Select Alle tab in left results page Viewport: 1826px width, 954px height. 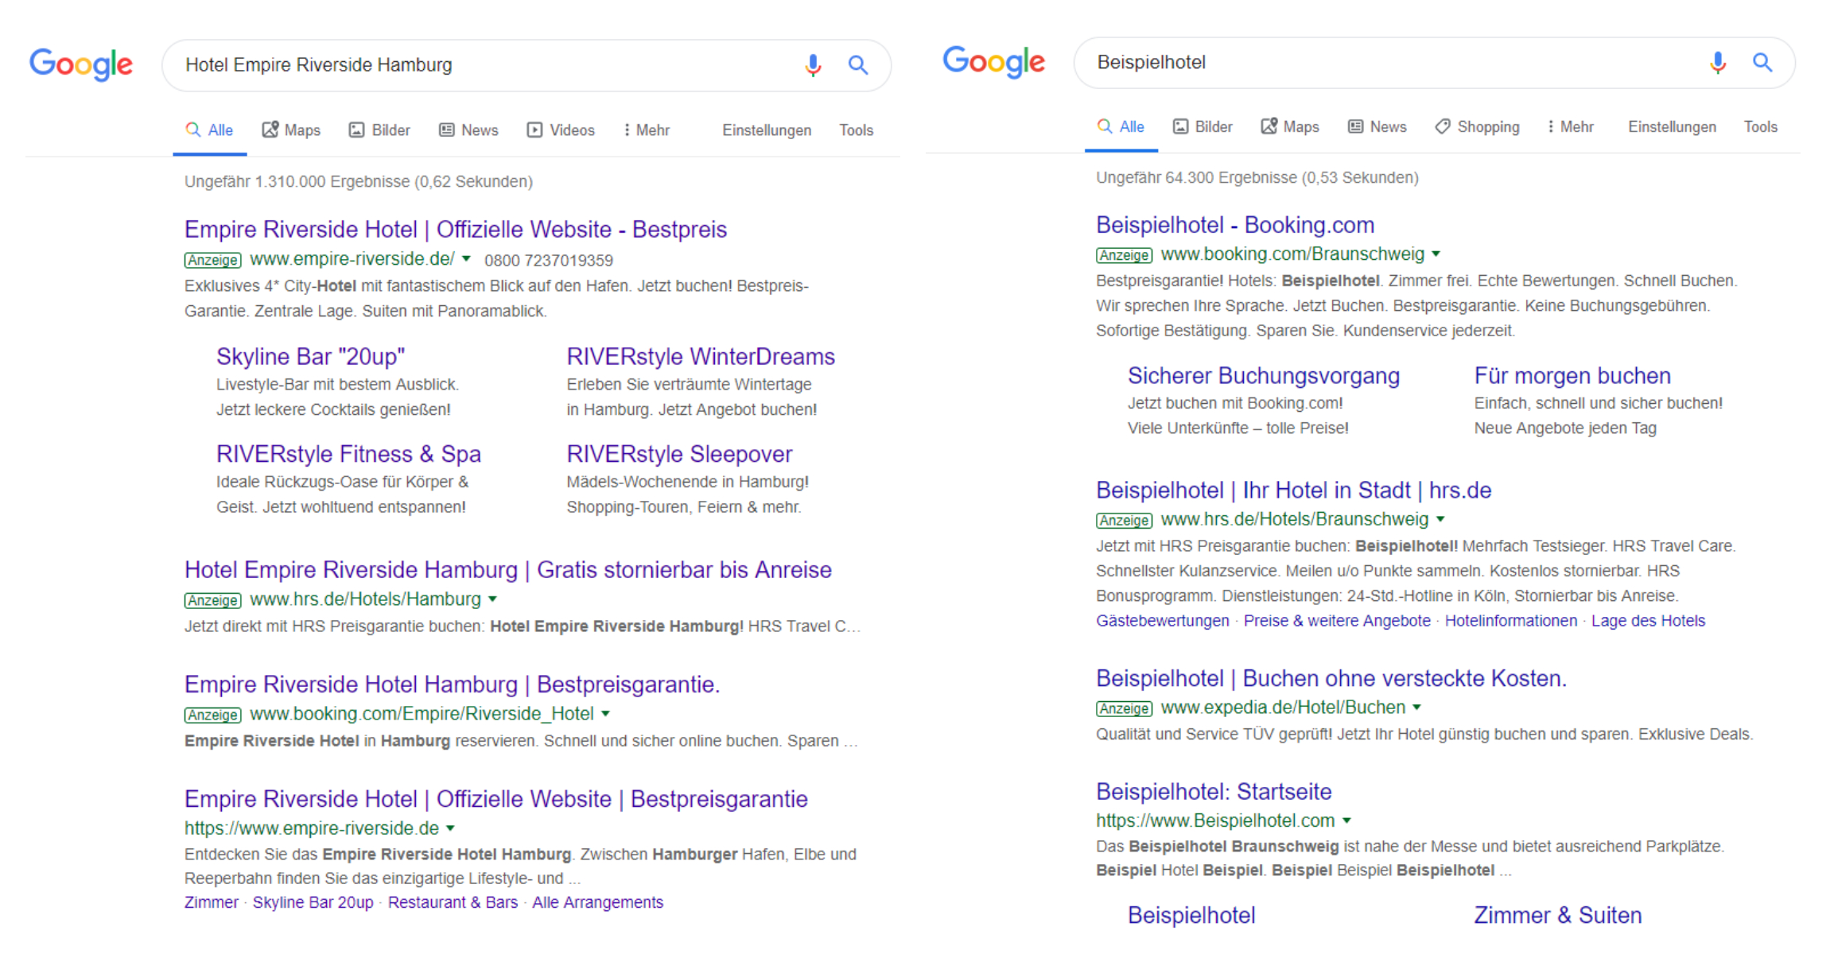(x=209, y=130)
